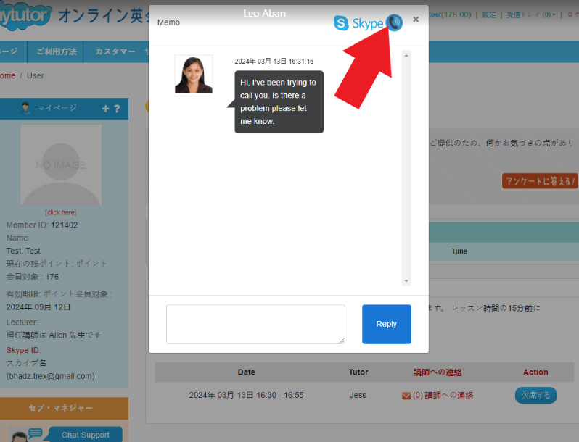The width and height of the screenshot is (579, 442).
Task: Click the アンケートに答える survey button
Action: [539, 180]
